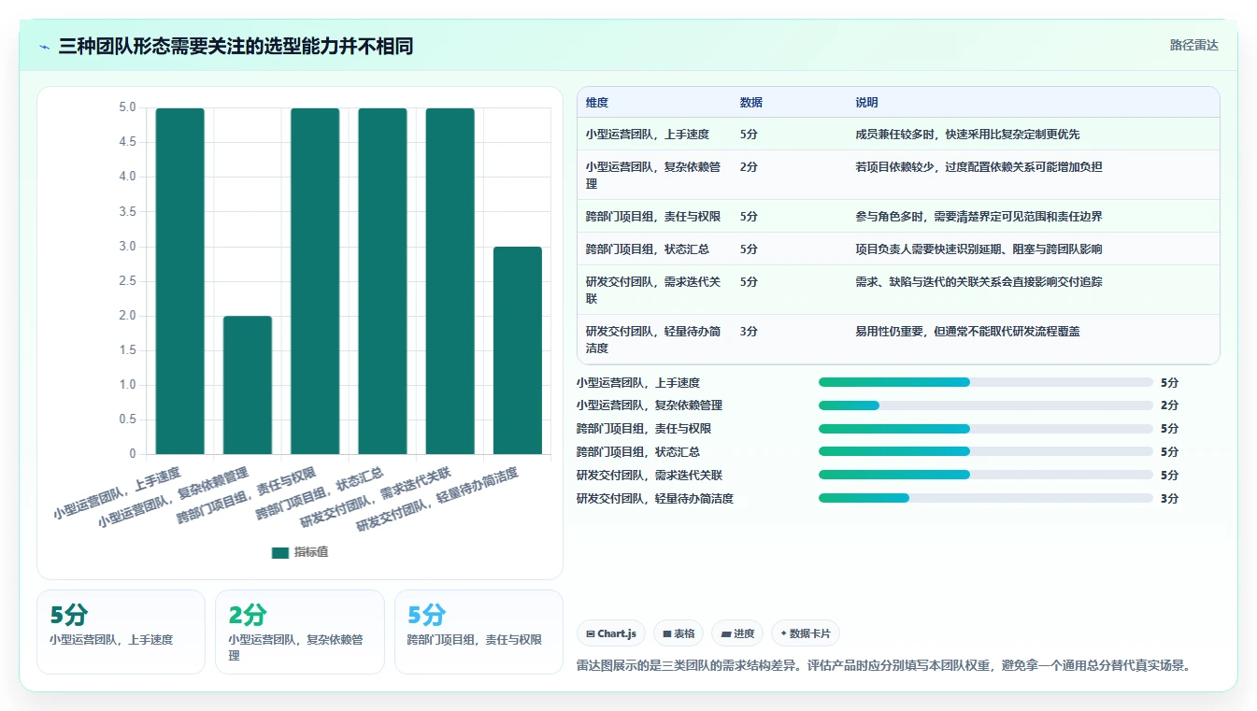This screenshot has height=711, width=1257.
Task: Click the 3分 value in the table
Action: tap(749, 332)
